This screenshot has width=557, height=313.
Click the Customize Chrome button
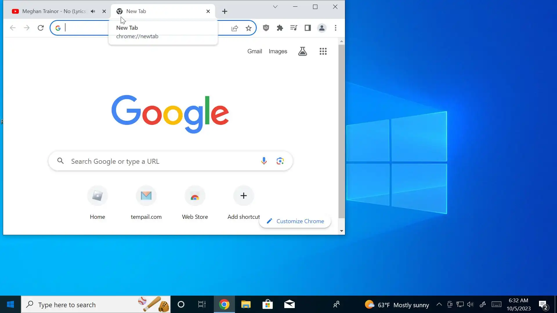(295, 221)
